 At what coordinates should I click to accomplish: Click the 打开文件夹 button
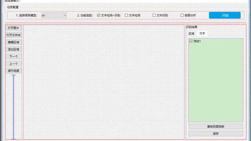click(x=13, y=35)
